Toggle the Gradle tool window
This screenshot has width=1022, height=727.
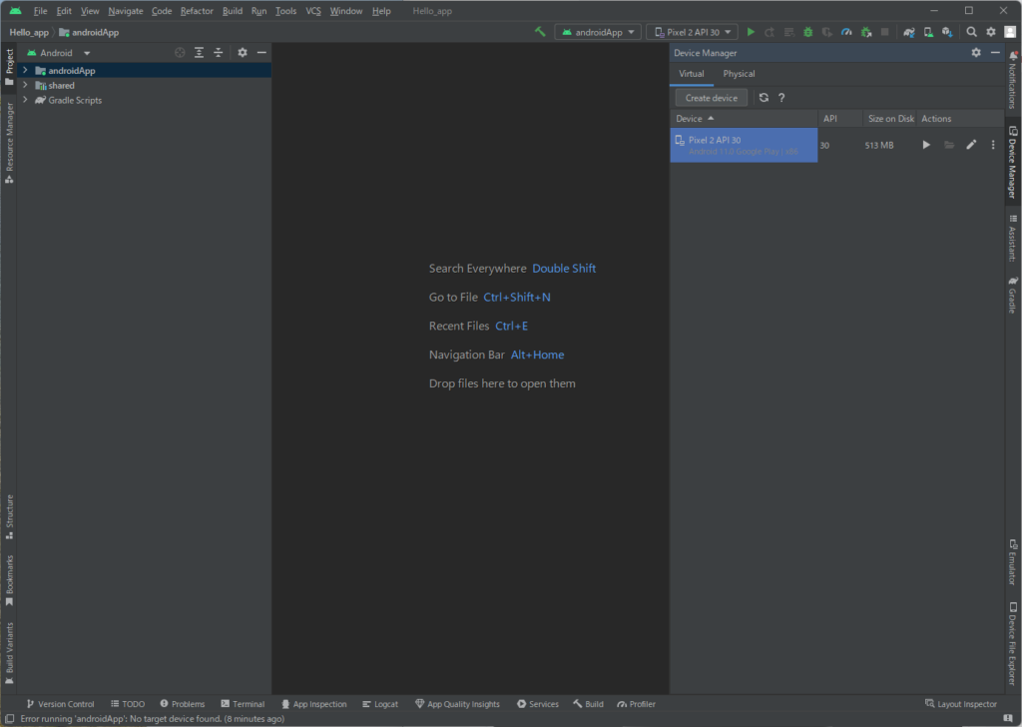pyautogui.click(x=1012, y=296)
